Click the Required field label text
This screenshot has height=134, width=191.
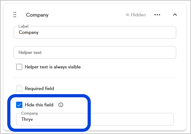click(39, 88)
